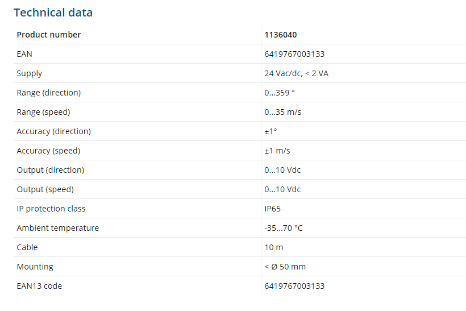Click the EAN value in second row

(x=294, y=54)
